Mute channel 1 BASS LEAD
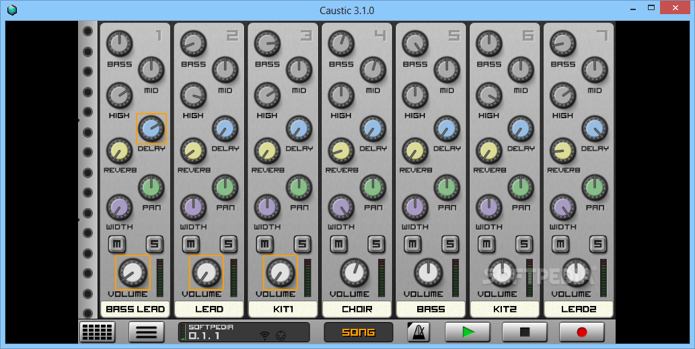 click(x=116, y=243)
